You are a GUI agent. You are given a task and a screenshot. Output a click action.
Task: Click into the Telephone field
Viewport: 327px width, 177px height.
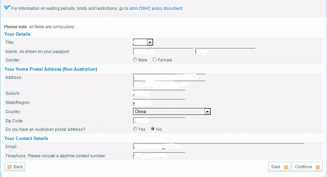pos(159,156)
